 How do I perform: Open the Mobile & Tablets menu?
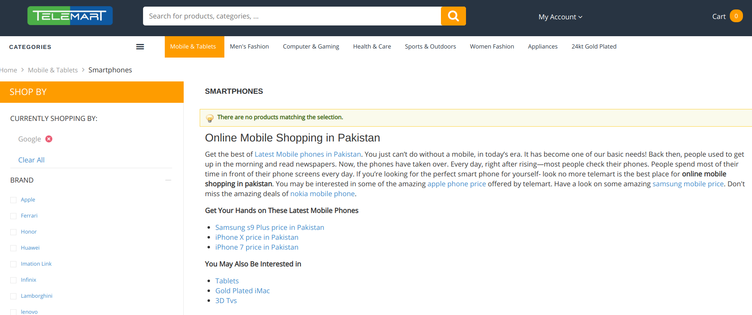point(193,46)
